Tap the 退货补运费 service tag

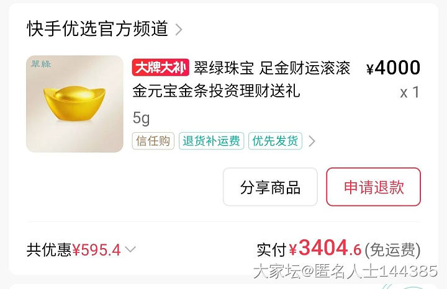click(x=211, y=141)
